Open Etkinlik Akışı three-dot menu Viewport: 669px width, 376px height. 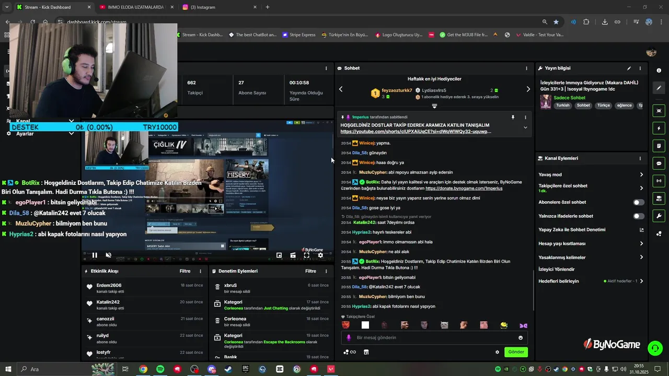200,271
